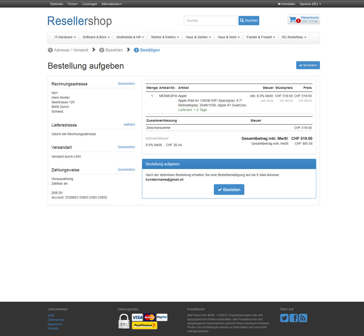Image resolution: width=364 pixels, height=336 pixels.
Task: Click the Twitter icon in footer
Action: point(284,318)
